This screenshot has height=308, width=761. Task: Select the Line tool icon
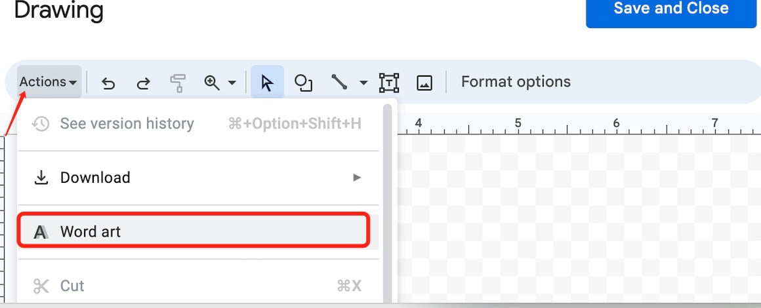[339, 82]
